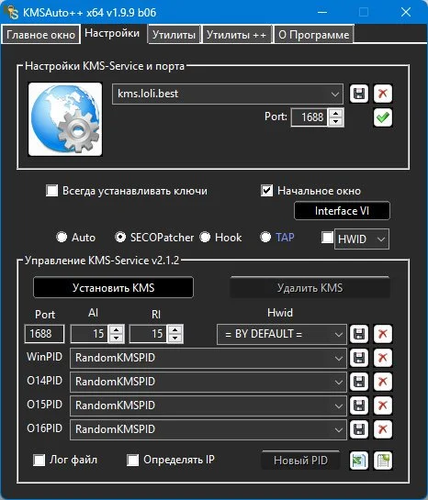Expand the WinPID RandomKMSPID dropdown
Image resolution: width=428 pixels, height=500 pixels.
pyautogui.click(x=339, y=359)
